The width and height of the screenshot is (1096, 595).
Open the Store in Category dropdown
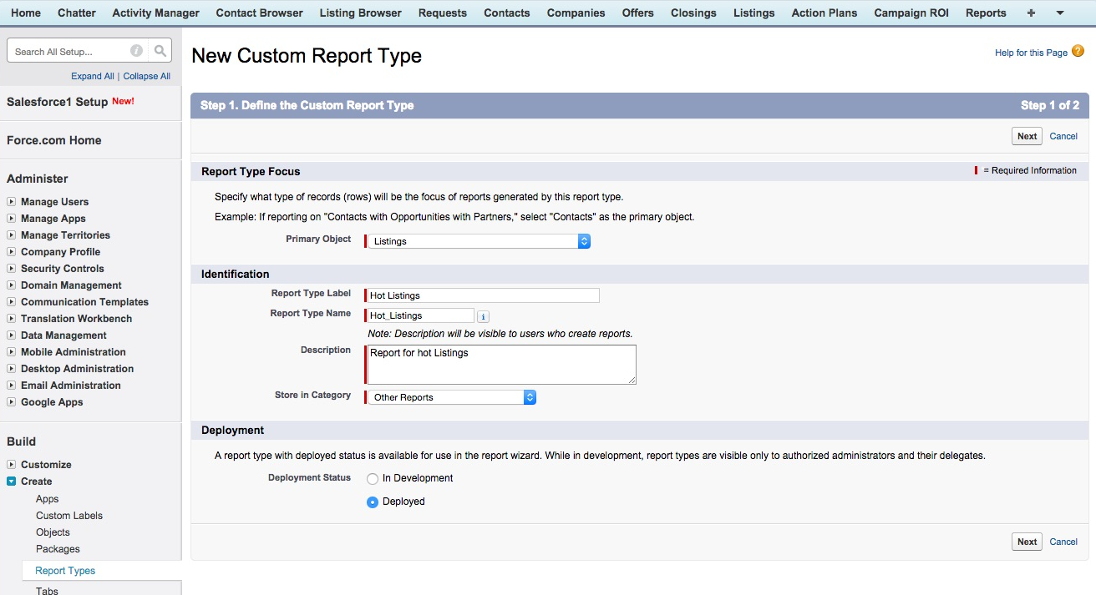(530, 396)
